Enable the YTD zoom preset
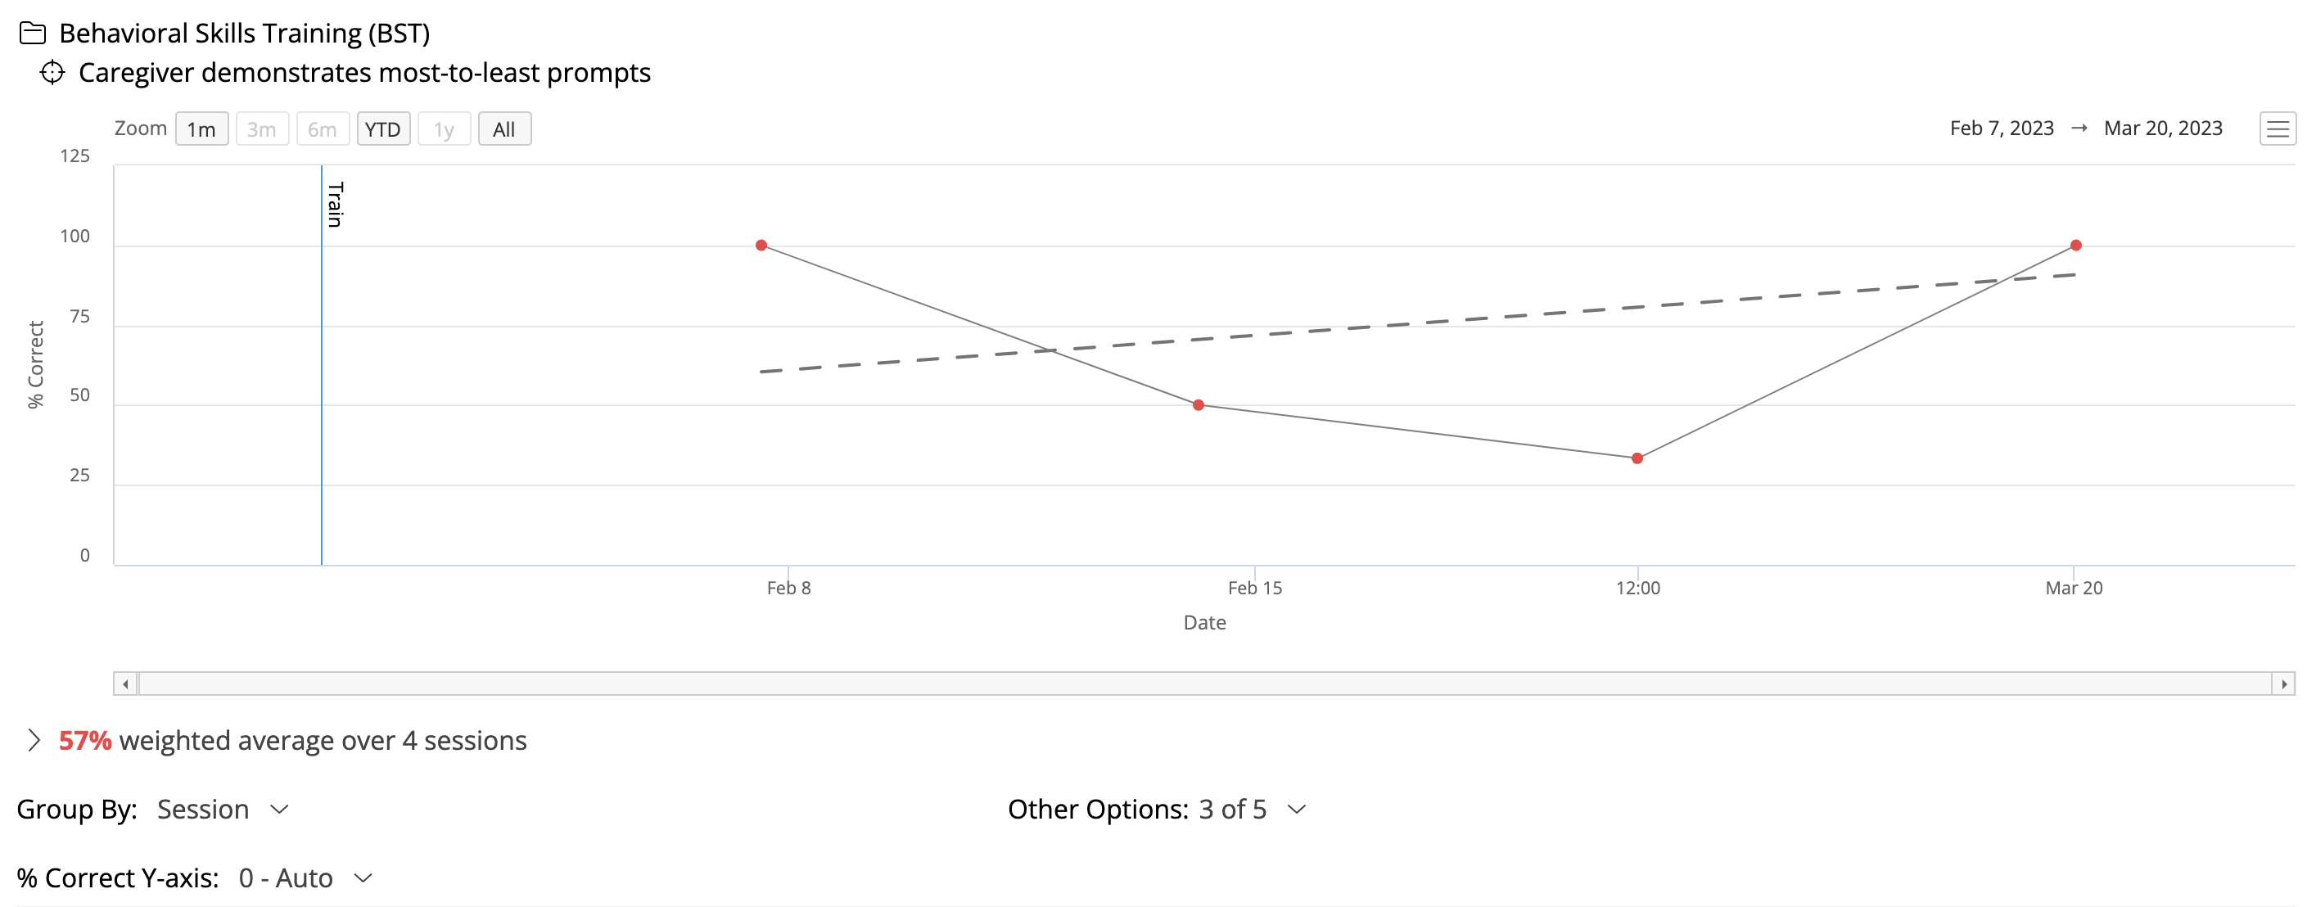The height and width of the screenshot is (907, 2307). click(x=383, y=128)
